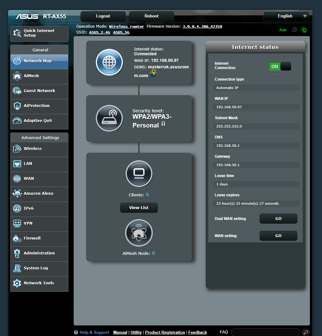Go to Guest Network settings

(39, 92)
